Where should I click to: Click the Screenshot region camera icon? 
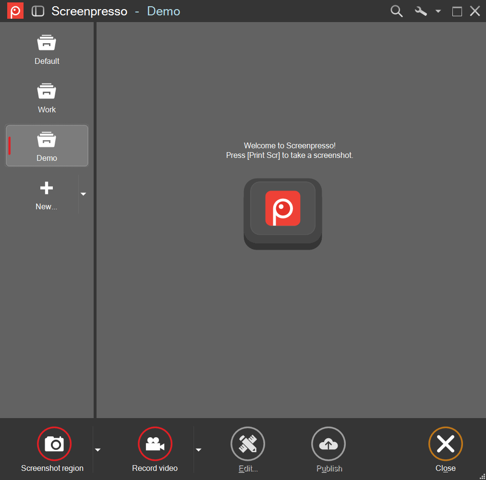[x=54, y=444]
